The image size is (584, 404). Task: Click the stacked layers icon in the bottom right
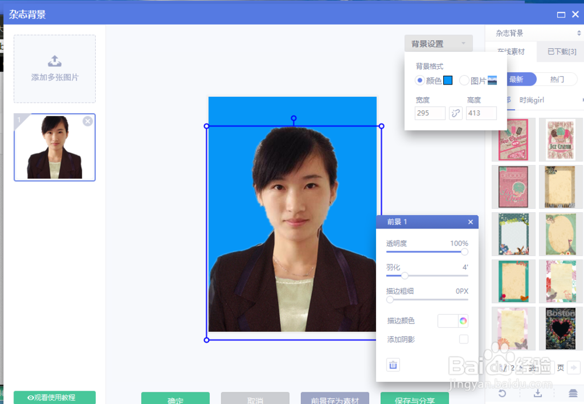pyautogui.click(x=573, y=394)
